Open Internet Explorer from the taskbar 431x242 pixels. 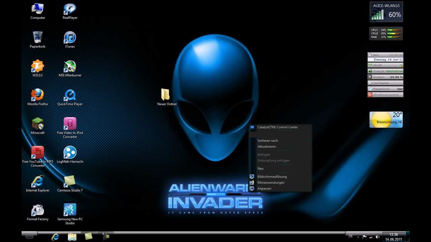[x=56, y=237]
